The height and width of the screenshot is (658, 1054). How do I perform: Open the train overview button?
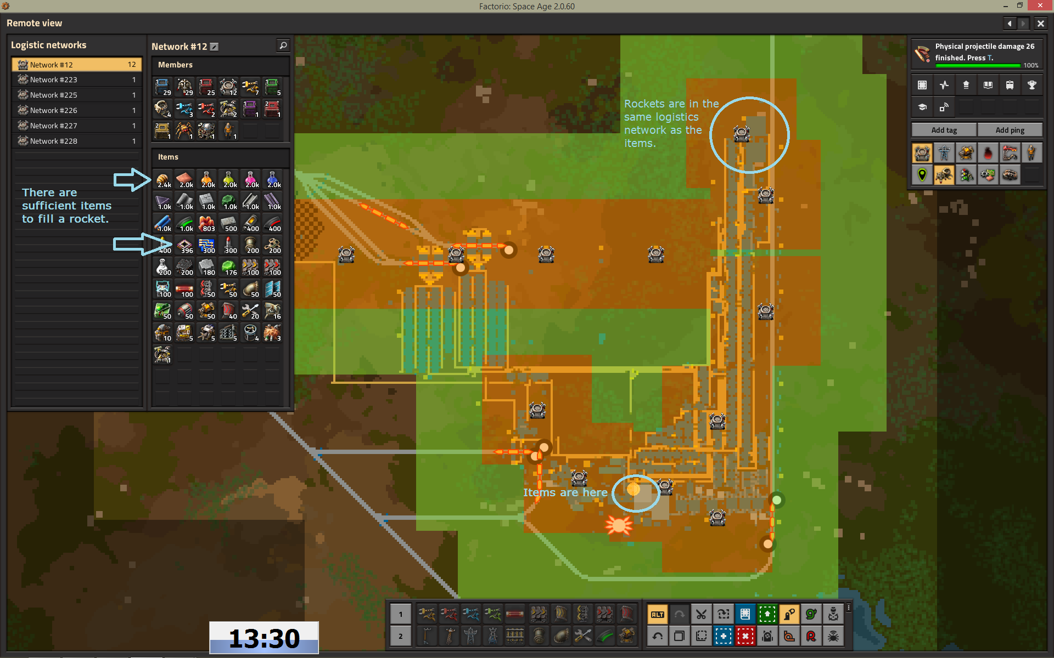(x=1010, y=85)
